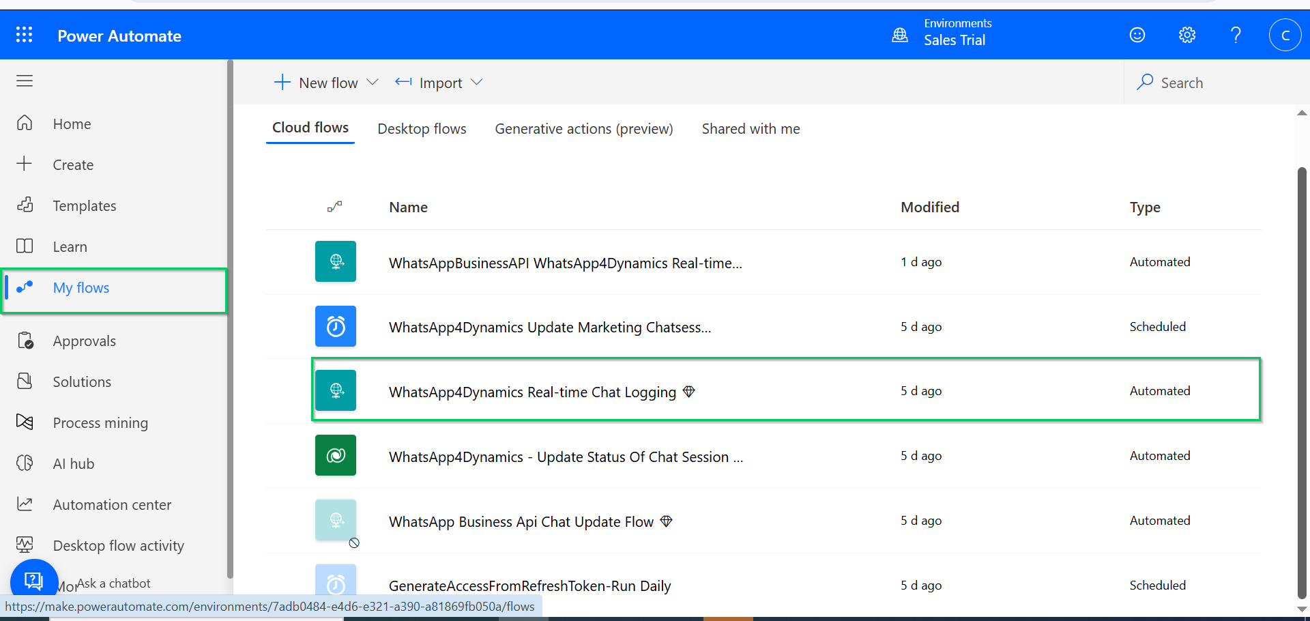This screenshot has height=621, width=1310.
Task: Click the scheduled flow icon for Update Marketing Chatsess
Action: click(336, 327)
